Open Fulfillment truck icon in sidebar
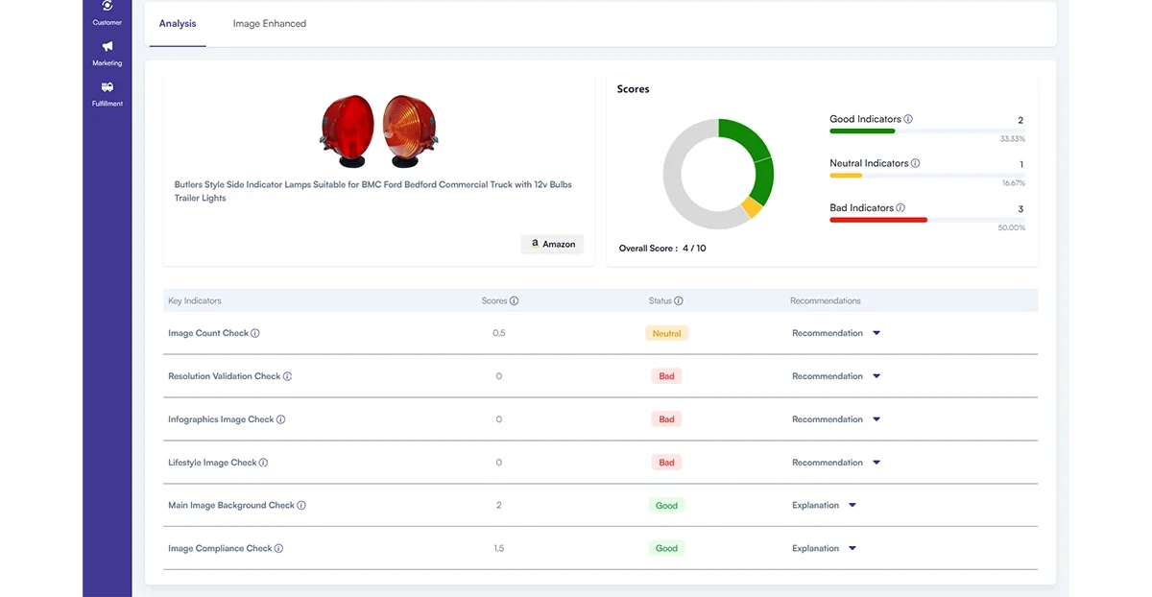 click(x=107, y=87)
